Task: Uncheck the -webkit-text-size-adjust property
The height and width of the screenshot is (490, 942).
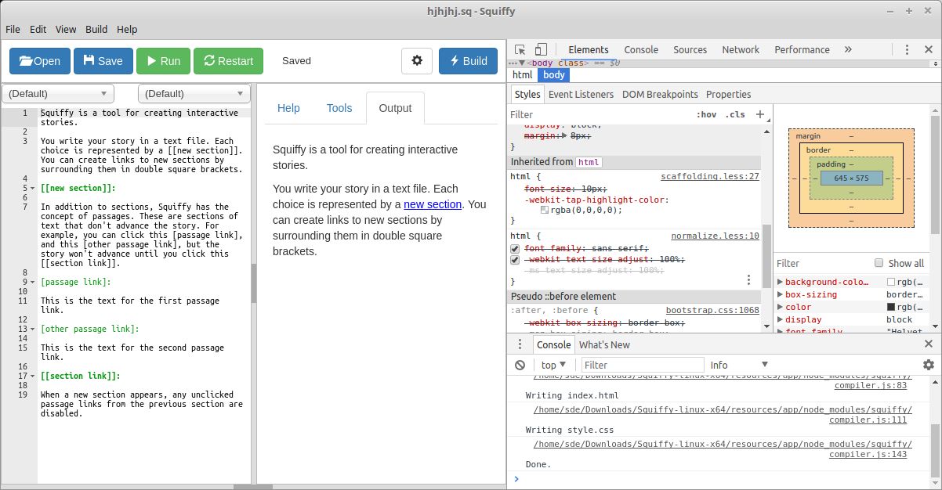Action: point(515,259)
